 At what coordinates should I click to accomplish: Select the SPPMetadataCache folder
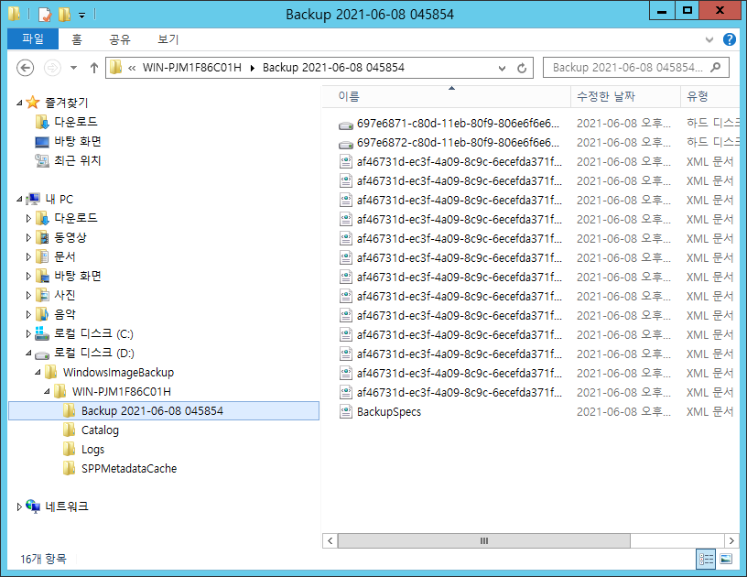pos(129,469)
